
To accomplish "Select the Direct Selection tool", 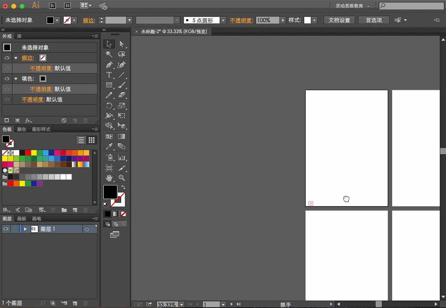I will pyautogui.click(x=122, y=44).
